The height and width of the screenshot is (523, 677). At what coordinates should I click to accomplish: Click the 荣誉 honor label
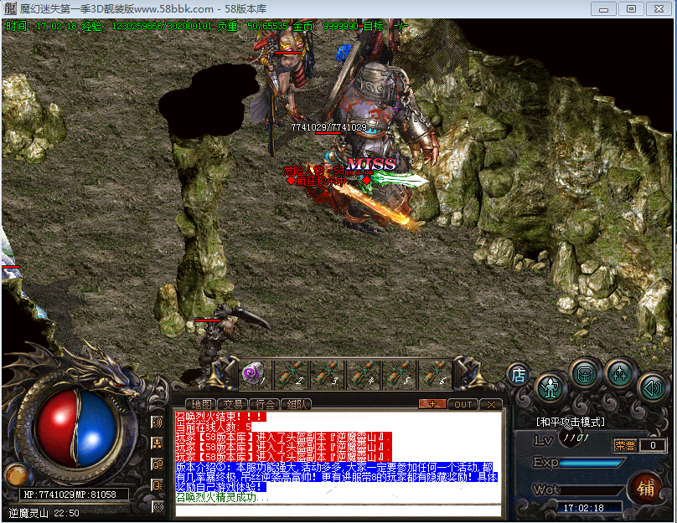(625, 445)
